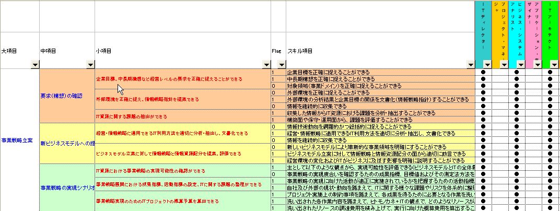This screenshot has height=211, width=560.
Task: Open the ビジネス・システムアナリスト column filter dropdown
Action: 521,65
